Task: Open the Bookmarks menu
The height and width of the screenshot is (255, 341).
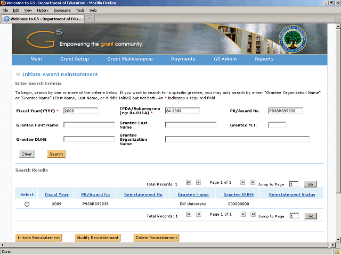Action: (62, 11)
